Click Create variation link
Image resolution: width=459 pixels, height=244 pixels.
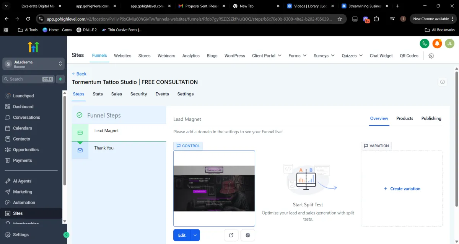pyautogui.click(x=402, y=188)
